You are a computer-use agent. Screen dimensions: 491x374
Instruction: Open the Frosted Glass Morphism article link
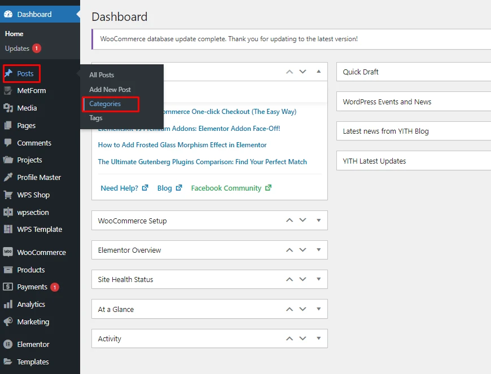(x=182, y=145)
